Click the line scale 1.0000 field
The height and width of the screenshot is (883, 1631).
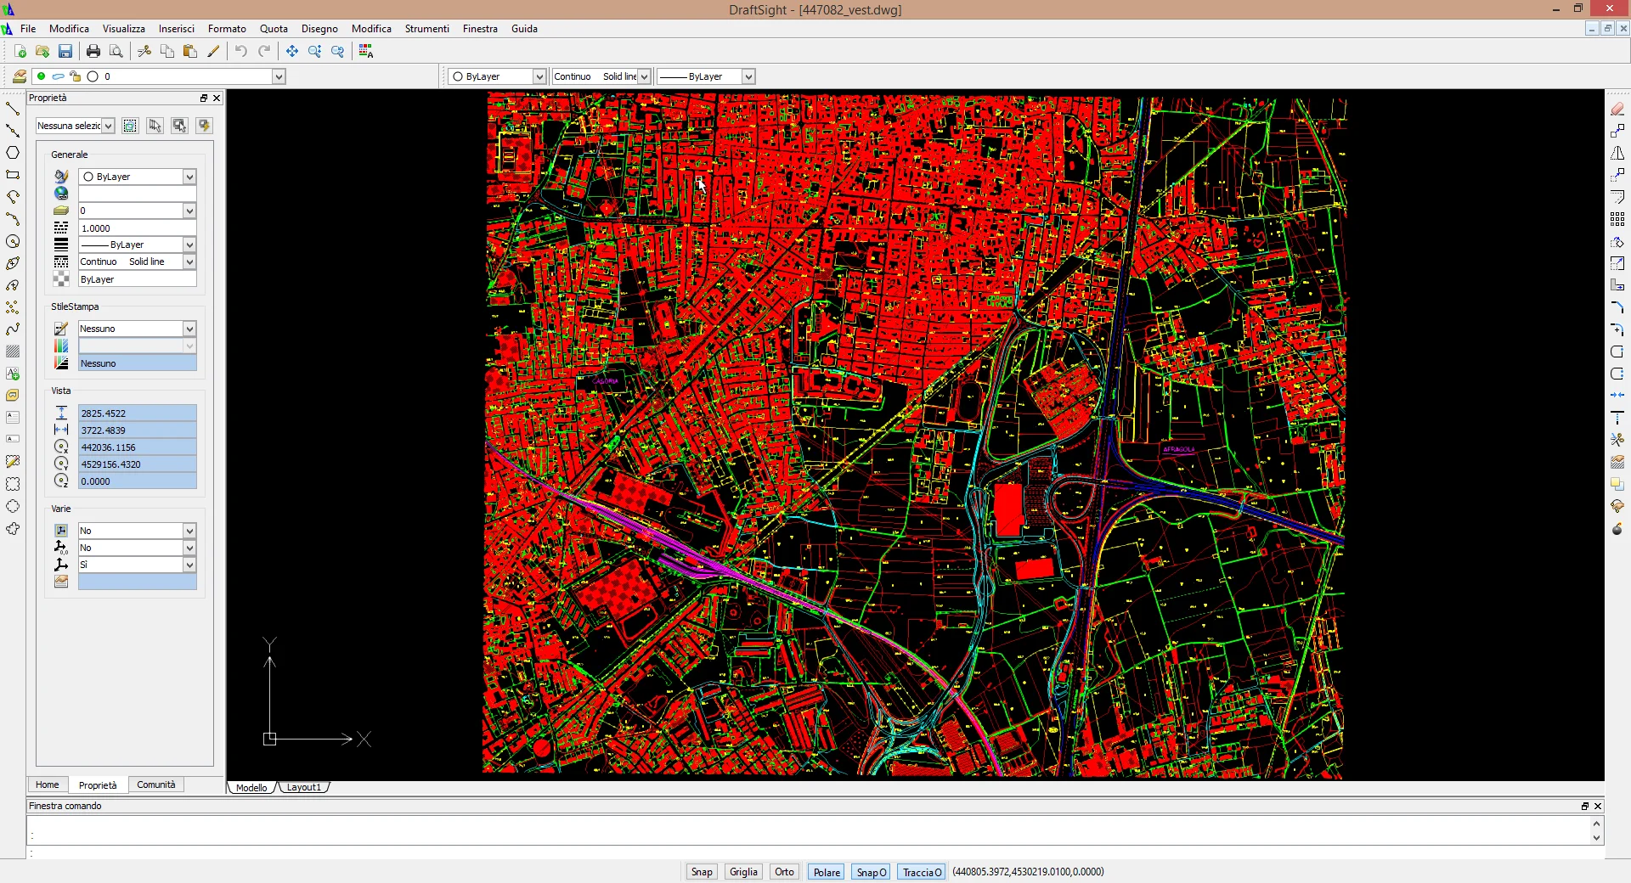[138, 228]
